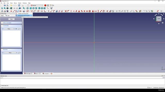Toggle constraint visibility eye in Constraints panel
Image resolution: width=165 pixels, height=92 pixels.
(x=16, y=29)
